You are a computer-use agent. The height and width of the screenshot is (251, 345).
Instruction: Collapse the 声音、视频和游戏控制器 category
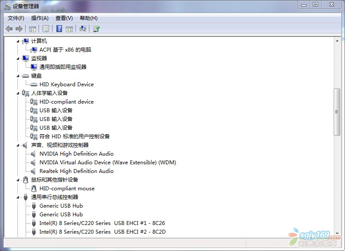(18, 145)
